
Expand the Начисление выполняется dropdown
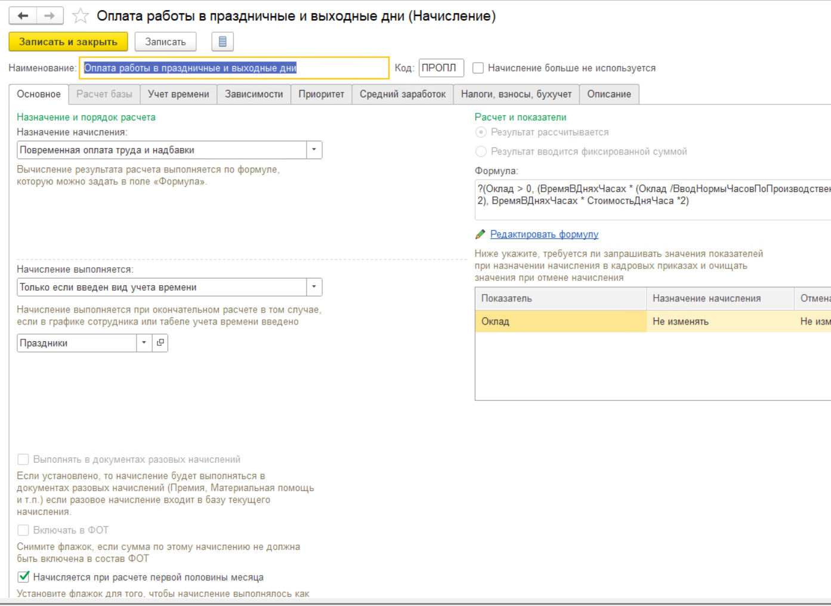(314, 287)
